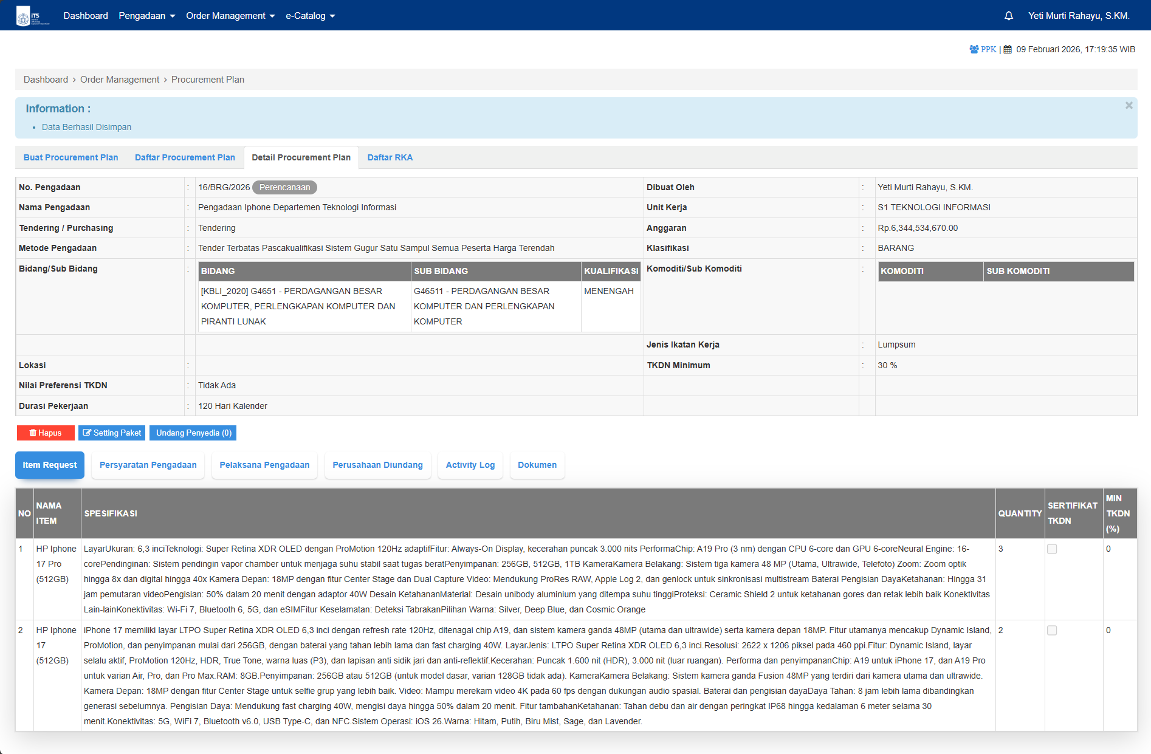The height and width of the screenshot is (754, 1151).
Task: Open user menu Yeti Murti Rahayu
Action: [x=1079, y=16]
